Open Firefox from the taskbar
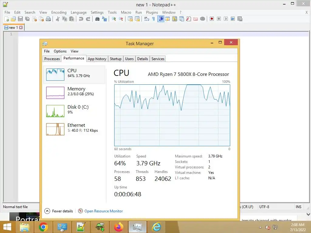This screenshot has height=233, width=311. [x=119, y=227]
